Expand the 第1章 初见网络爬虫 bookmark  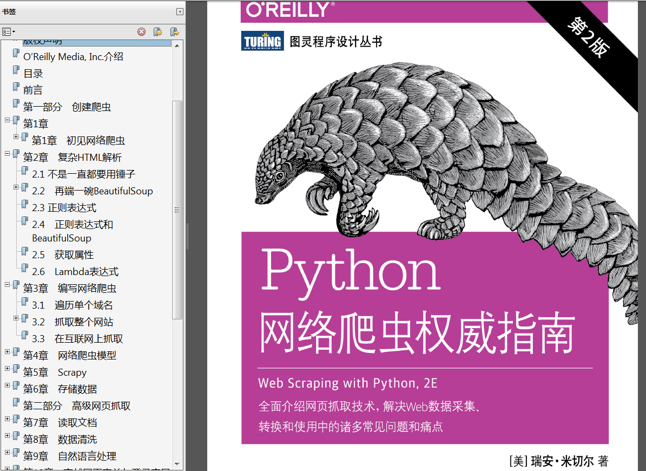(16, 136)
